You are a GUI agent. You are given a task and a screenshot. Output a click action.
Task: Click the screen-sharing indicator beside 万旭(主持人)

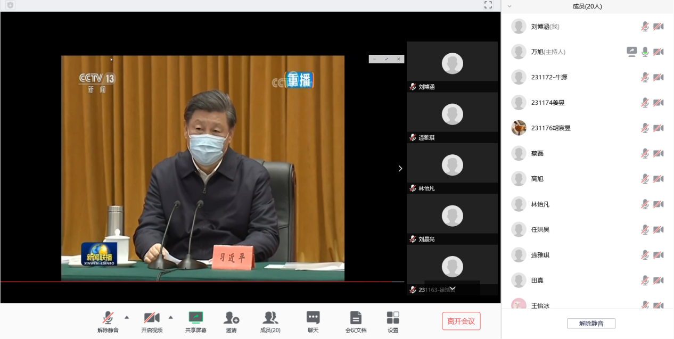click(632, 52)
